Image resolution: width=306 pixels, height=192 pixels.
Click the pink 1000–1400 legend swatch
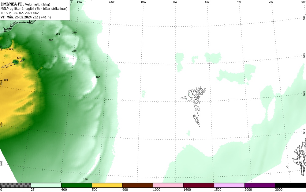point(168,185)
